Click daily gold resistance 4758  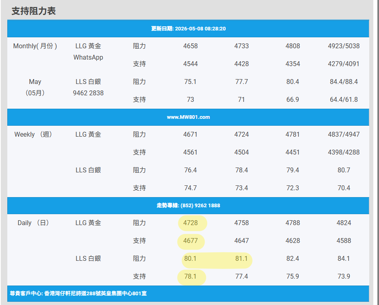point(242,223)
